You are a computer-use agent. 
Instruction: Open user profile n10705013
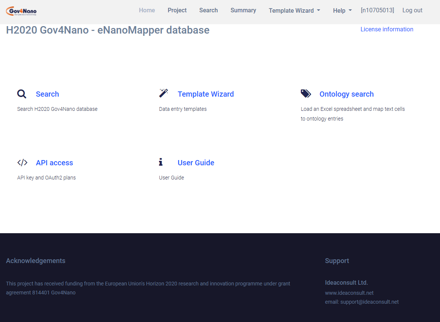point(377,10)
